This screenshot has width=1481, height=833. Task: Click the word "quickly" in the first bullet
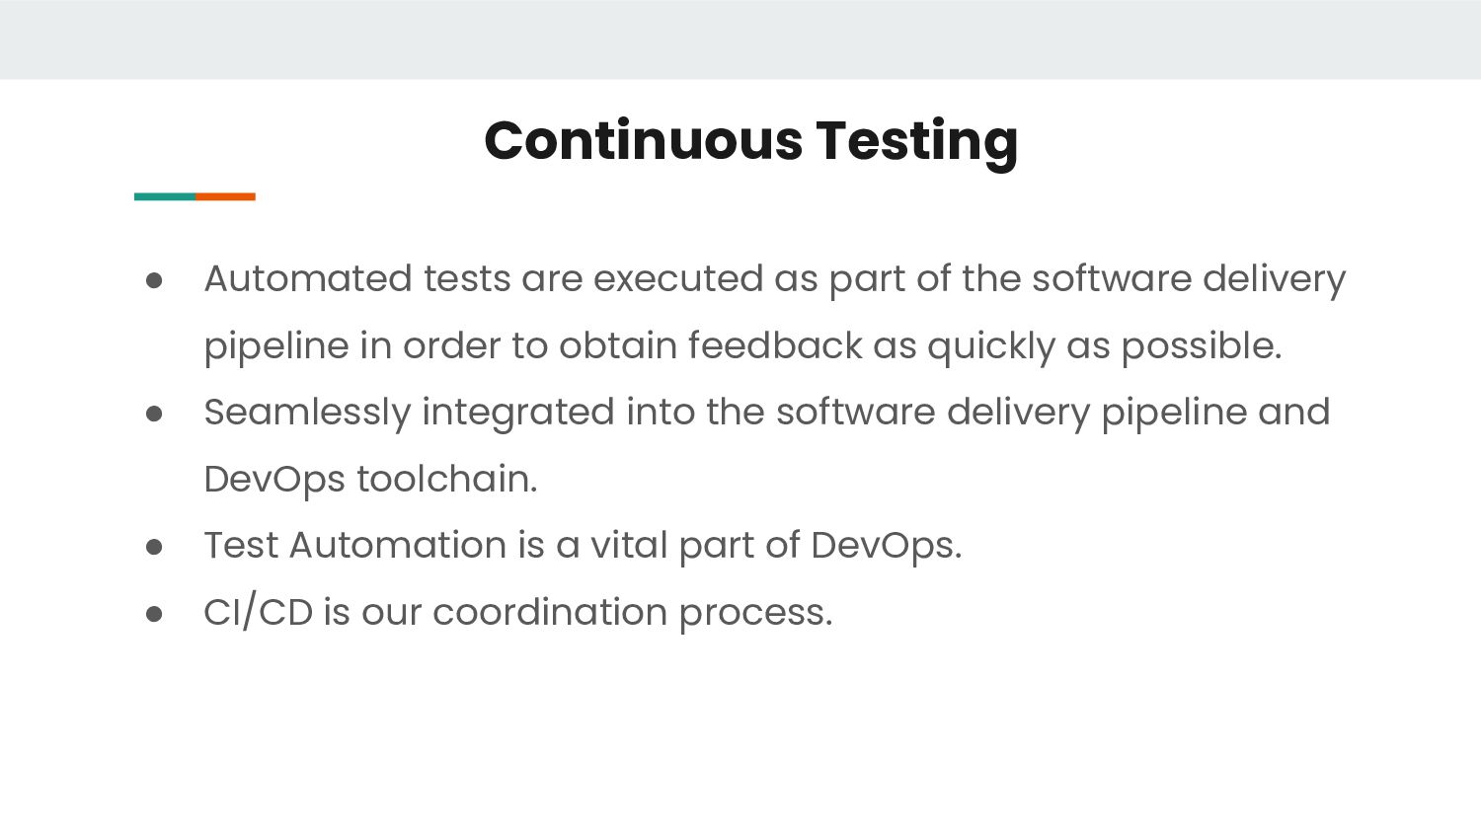pos(990,346)
